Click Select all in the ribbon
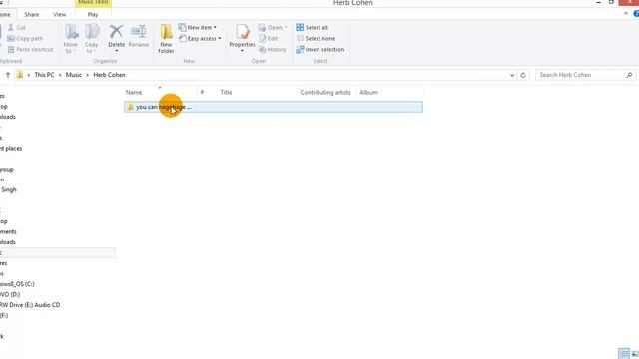Screen dimensions: 639x359 pyautogui.click(x=313, y=27)
